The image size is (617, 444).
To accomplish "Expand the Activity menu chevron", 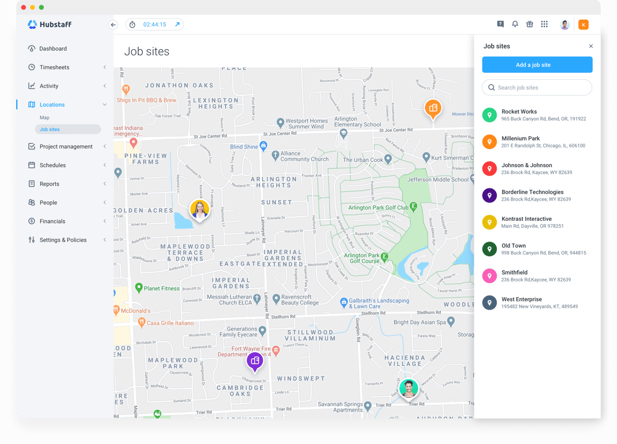I will pyautogui.click(x=105, y=86).
